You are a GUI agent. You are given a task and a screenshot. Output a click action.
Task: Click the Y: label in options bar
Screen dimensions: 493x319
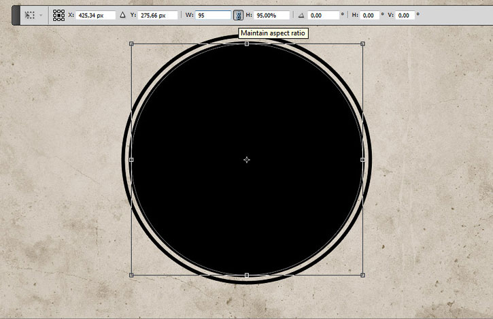pyautogui.click(x=133, y=15)
